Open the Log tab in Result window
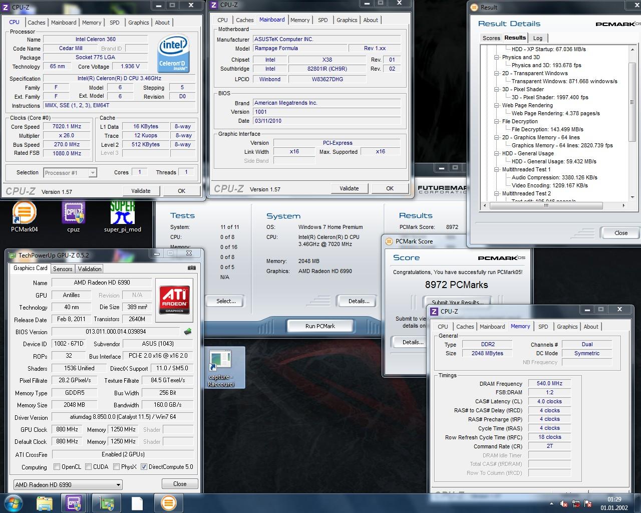The image size is (641, 513). [537, 38]
